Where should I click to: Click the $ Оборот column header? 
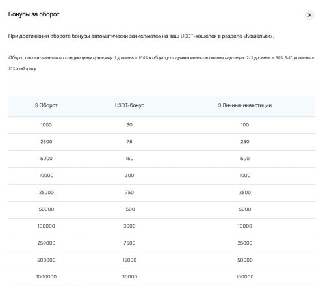point(46,105)
